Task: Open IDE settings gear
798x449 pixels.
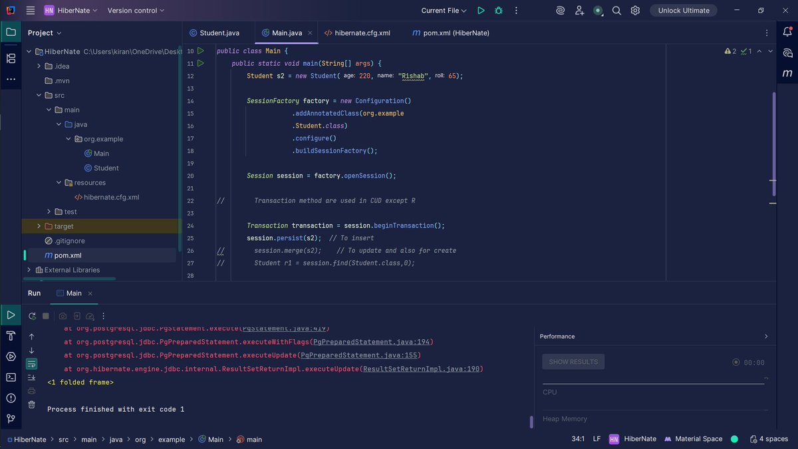Action: point(635,11)
